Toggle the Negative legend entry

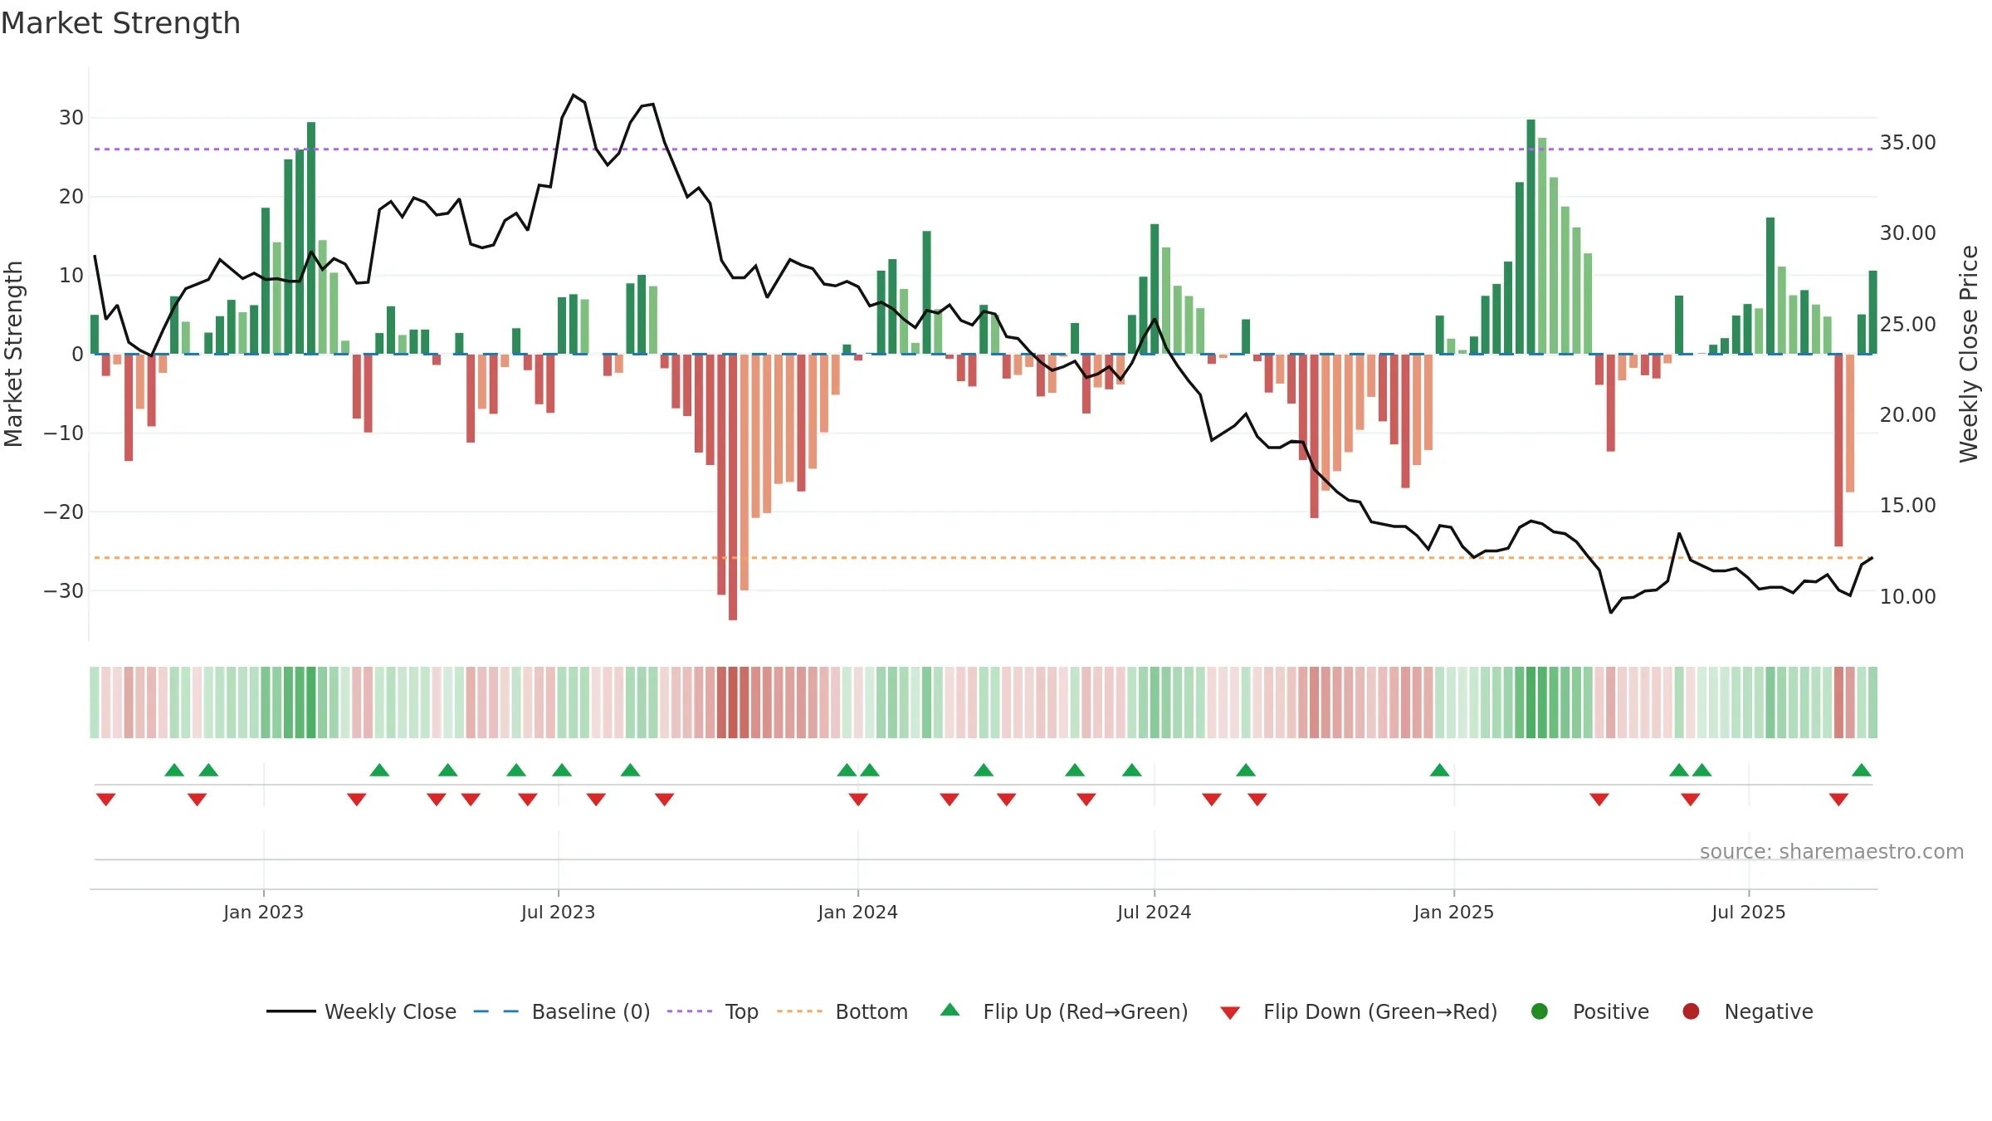[x=1747, y=1011]
